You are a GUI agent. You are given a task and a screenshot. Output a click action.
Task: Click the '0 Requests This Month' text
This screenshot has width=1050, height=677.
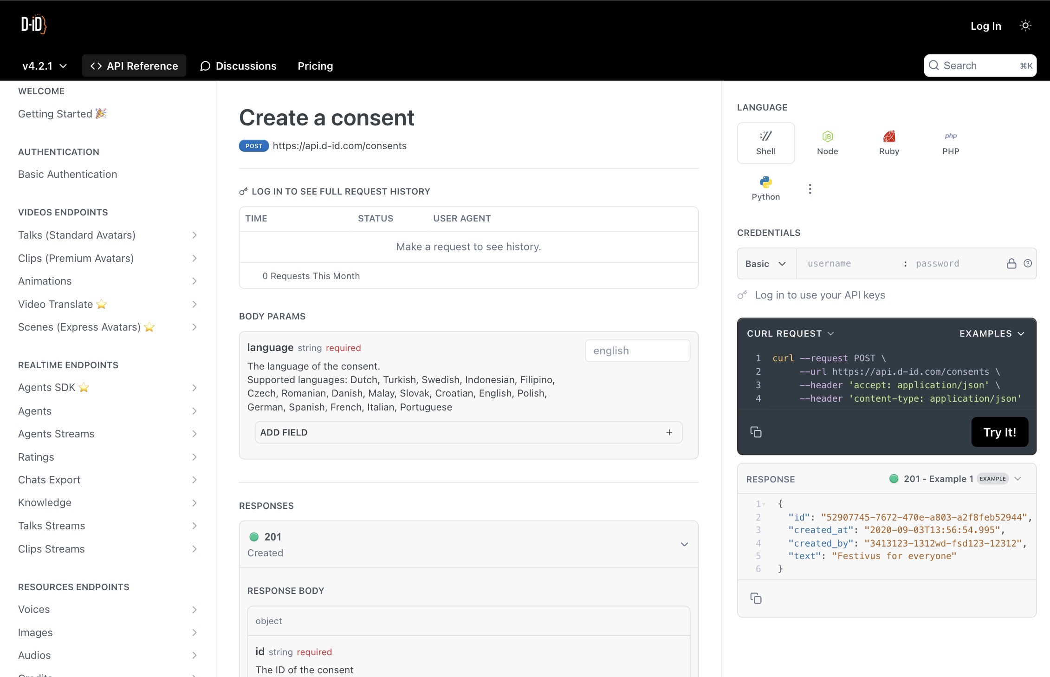pos(311,276)
